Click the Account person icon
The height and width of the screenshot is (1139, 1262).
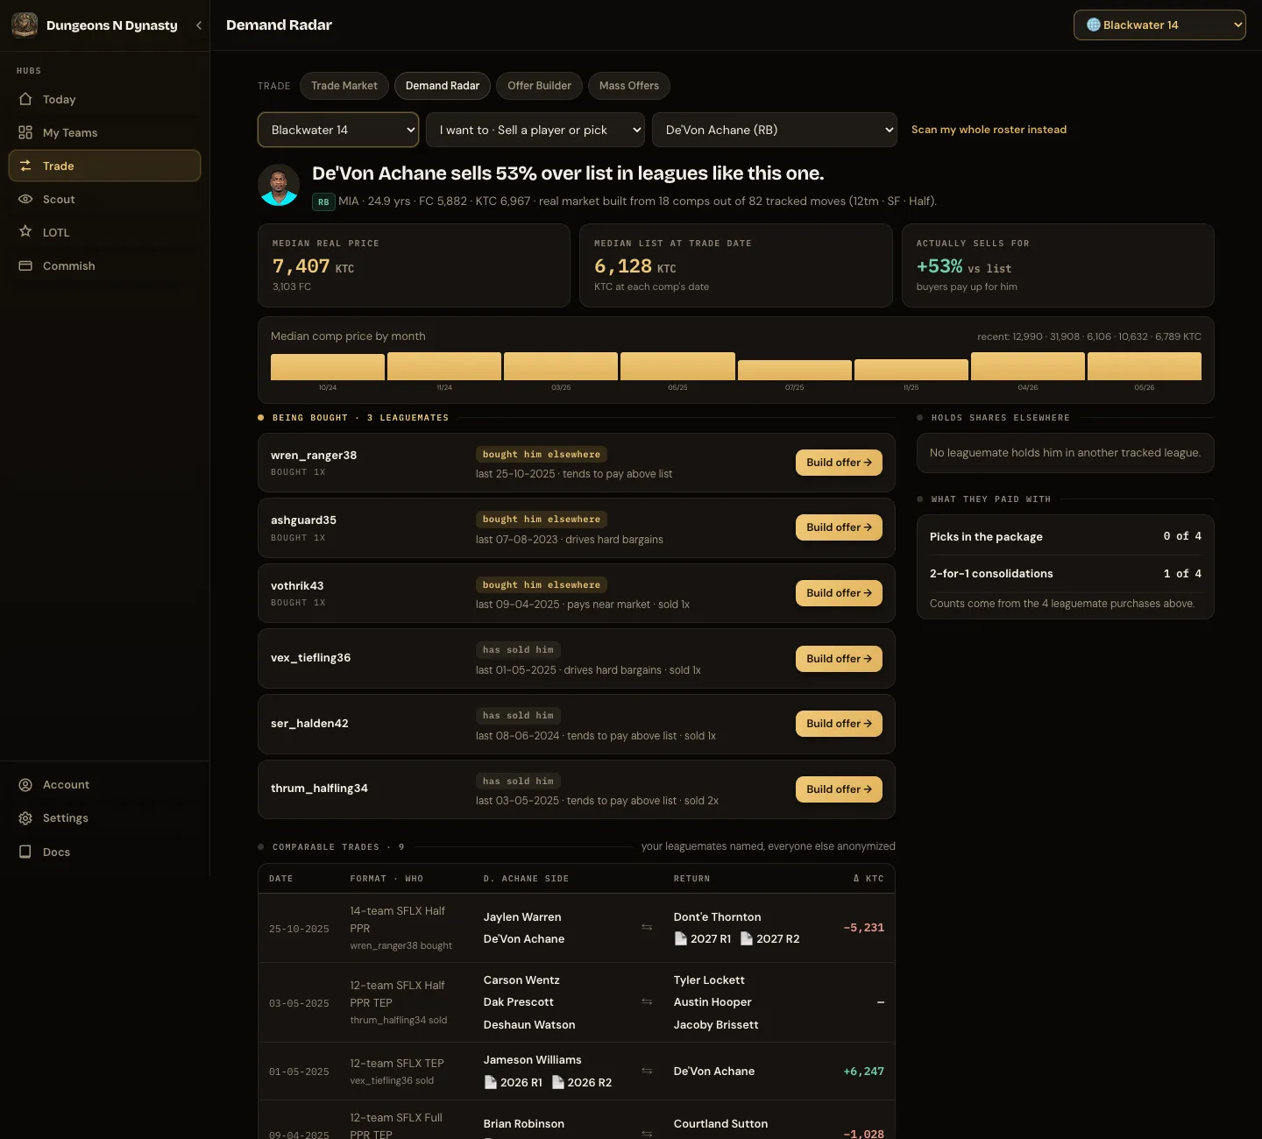click(x=25, y=785)
